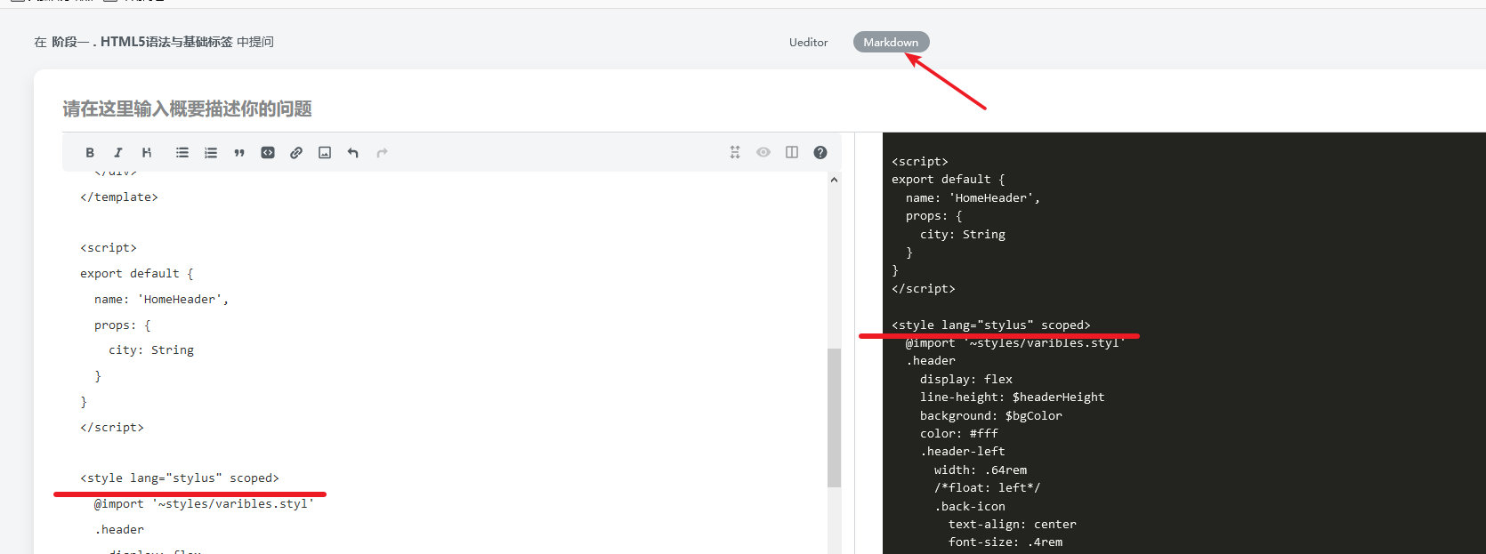Image resolution: width=1486 pixels, height=554 pixels.
Task: Click the 'name: 'HomeHeader',' line in editor
Action: click(161, 300)
